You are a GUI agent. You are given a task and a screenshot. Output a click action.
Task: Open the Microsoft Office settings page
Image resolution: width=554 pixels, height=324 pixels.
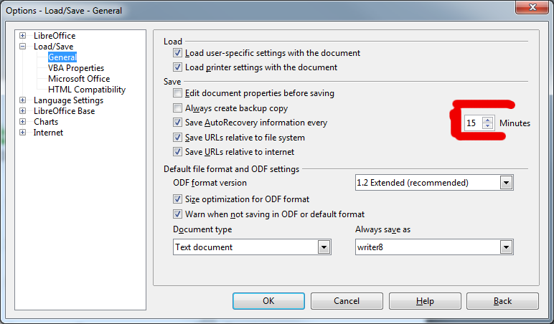(x=79, y=79)
